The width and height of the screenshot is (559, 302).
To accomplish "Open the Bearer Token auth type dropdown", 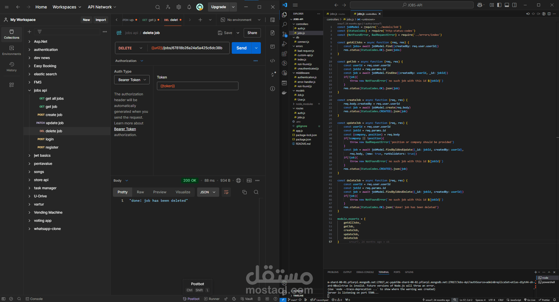I will coord(132,80).
